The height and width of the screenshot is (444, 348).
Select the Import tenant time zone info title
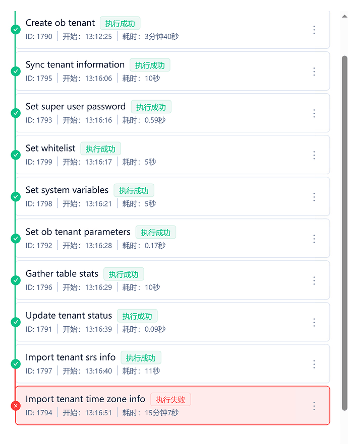point(85,399)
